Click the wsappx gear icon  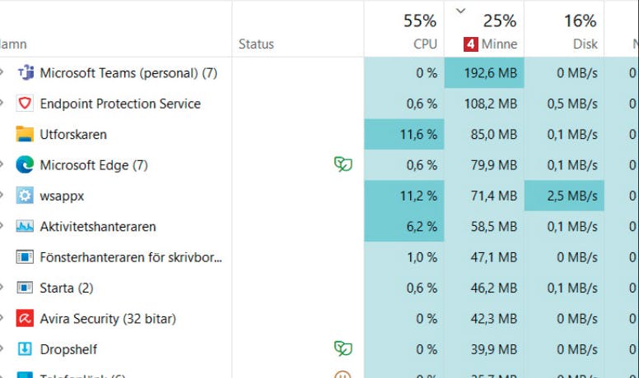tap(25, 196)
